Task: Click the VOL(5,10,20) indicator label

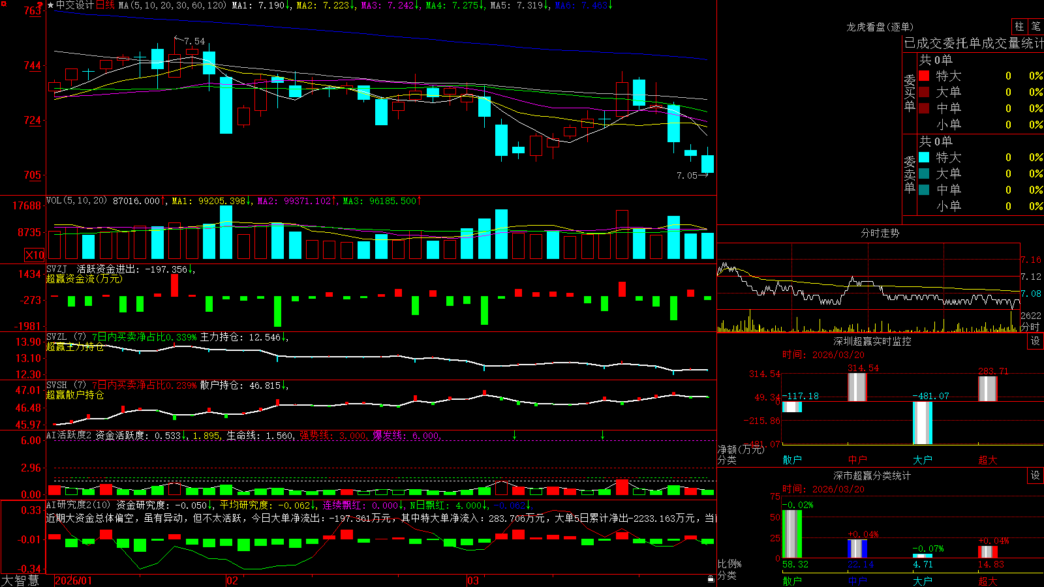Action: click(76, 201)
